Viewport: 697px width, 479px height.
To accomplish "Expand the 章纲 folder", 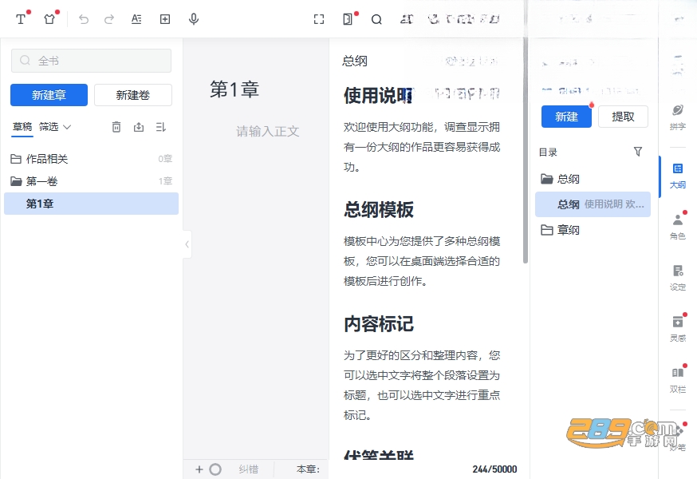I will pos(560,230).
